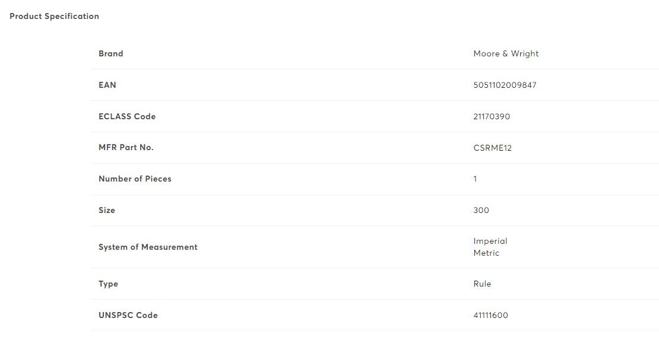Image resolution: width=659 pixels, height=337 pixels.
Task: Select the Brand label
Action: [111, 54]
